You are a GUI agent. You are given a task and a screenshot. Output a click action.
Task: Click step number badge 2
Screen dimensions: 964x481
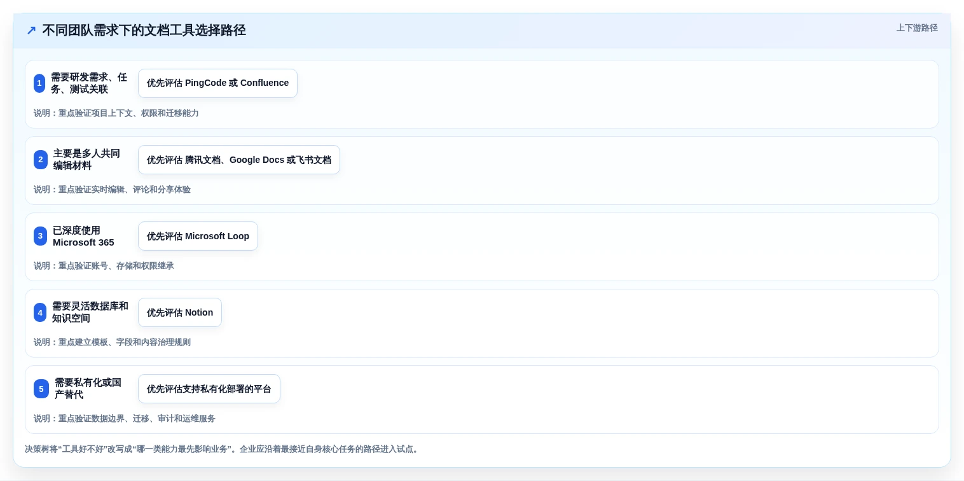pyautogui.click(x=41, y=160)
